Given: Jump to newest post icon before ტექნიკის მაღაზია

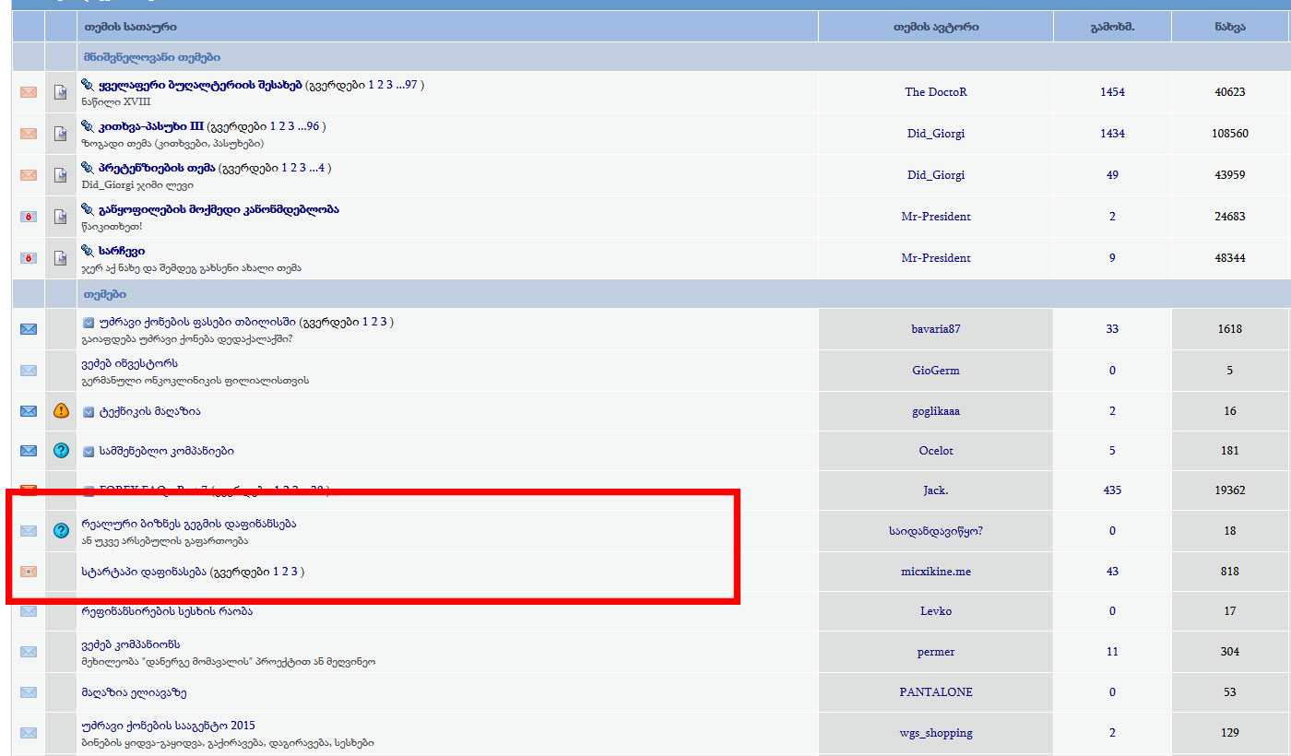Looking at the screenshot, I should 89,411.
